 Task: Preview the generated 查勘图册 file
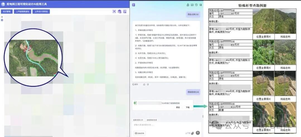tap(178, 107)
